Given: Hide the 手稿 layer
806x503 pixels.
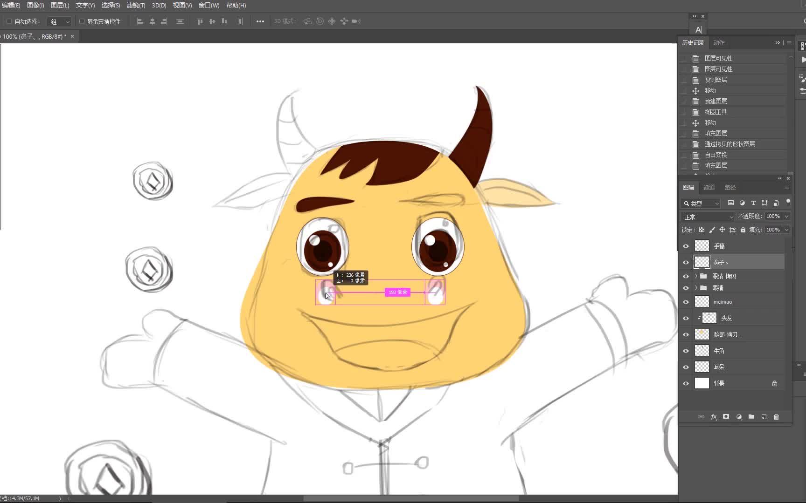Looking at the screenshot, I should click(686, 246).
